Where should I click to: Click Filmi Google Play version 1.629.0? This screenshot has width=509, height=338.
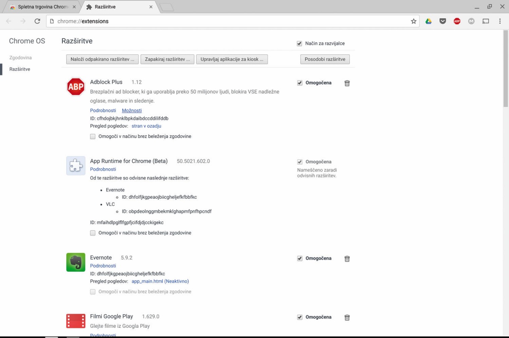point(151,316)
